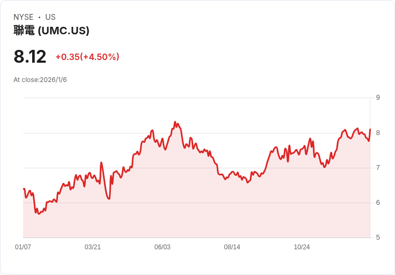
Task: Click the 10/24 x-axis date label
Action: tap(302, 247)
